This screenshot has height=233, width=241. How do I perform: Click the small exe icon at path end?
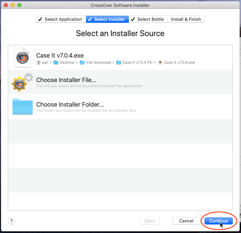(x=160, y=62)
